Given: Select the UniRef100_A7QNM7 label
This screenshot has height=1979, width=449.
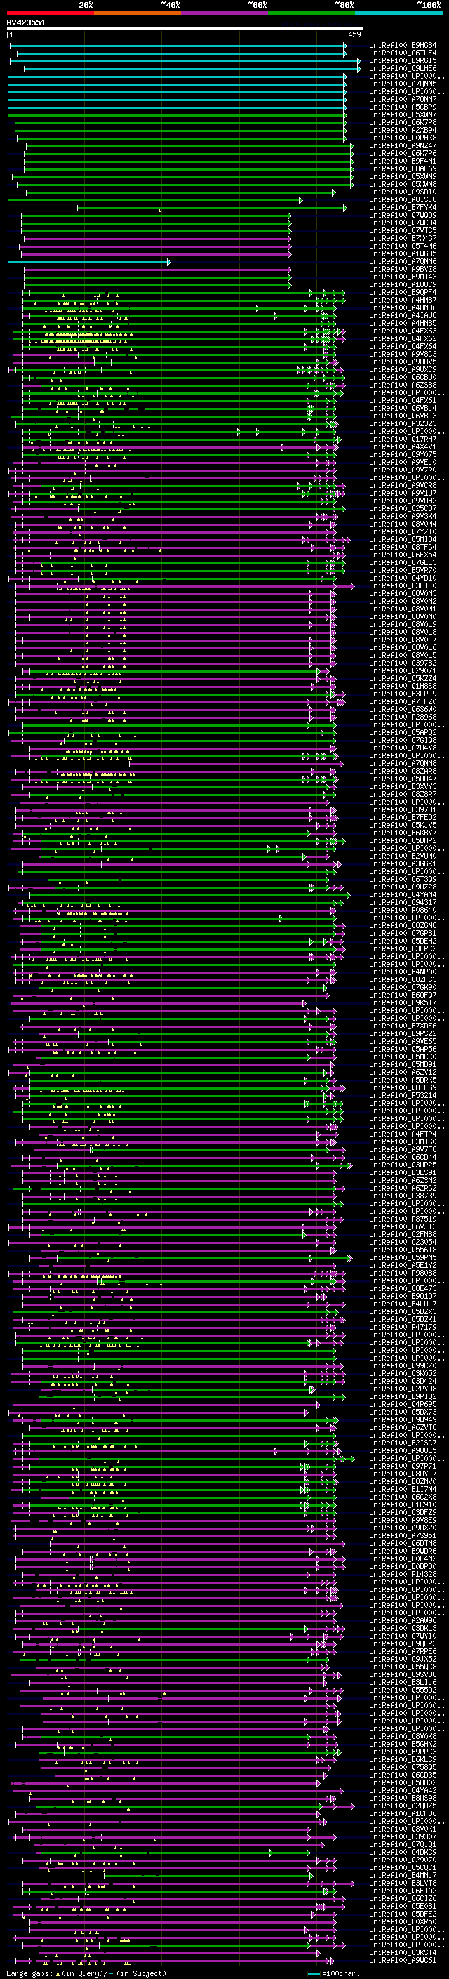Looking at the screenshot, I should [x=403, y=99].
